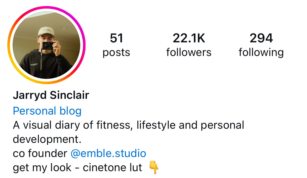This screenshot has height=178, width=307.
Task: Click the "following" label
Action: tap(261, 53)
